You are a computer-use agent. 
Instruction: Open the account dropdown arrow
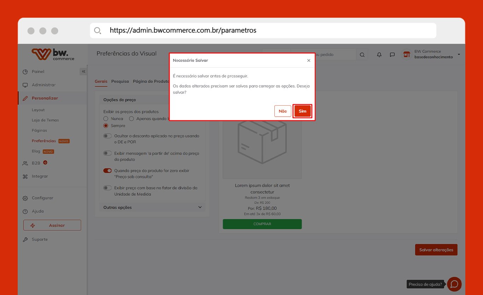(459, 54)
